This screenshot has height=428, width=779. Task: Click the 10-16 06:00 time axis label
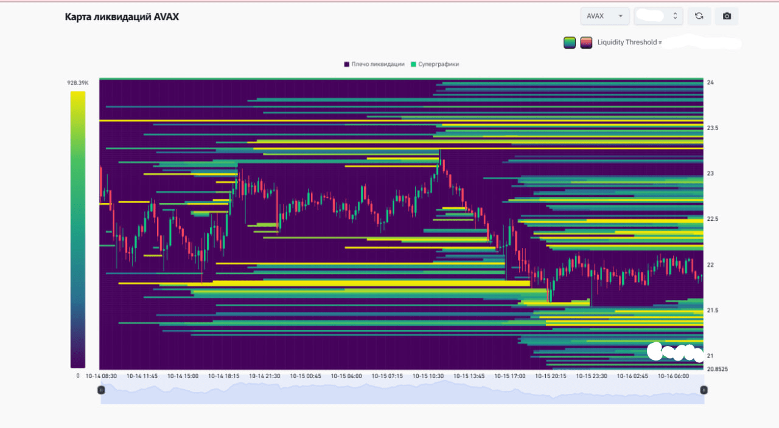pyautogui.click(x=673, y=376)
